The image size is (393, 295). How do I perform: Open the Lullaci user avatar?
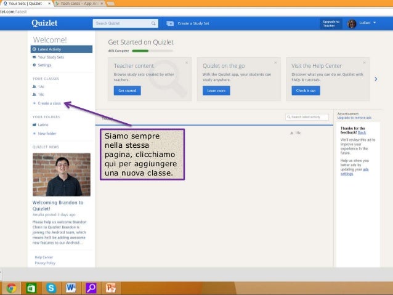pos(352,24)
